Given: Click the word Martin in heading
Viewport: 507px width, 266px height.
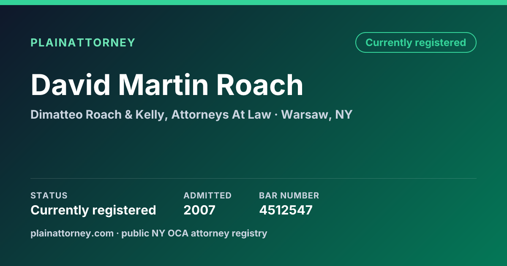Looking at the screenshot, I should tap(164, 85).
